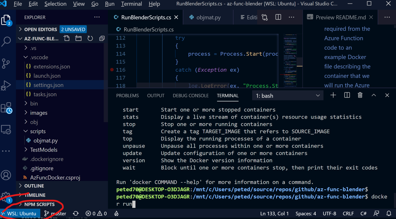Click the flame icon in status bar

tap(116, 214)
